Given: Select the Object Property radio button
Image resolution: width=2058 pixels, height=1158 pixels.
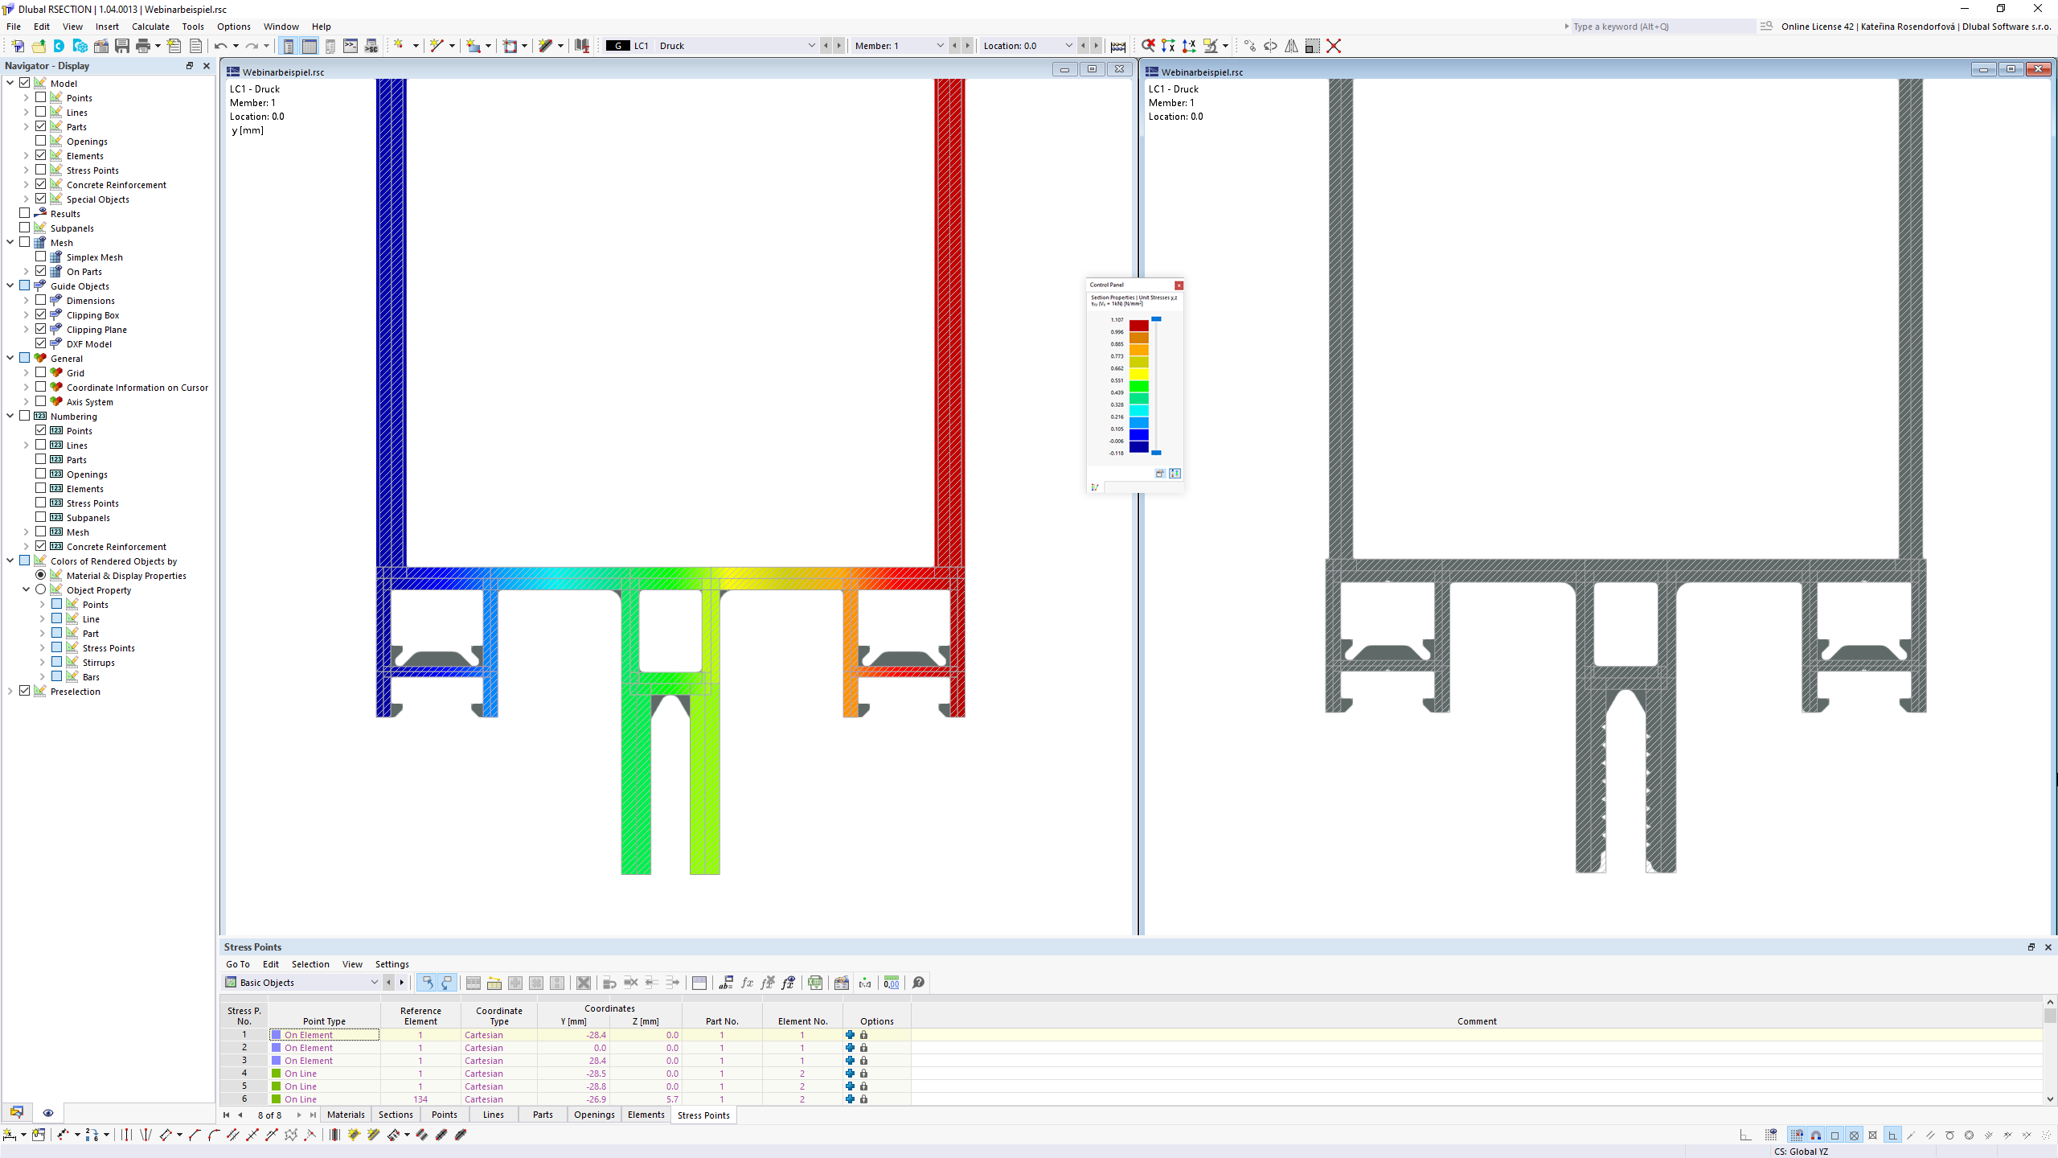Looking at the screenshot, I should tap(41, 589).
